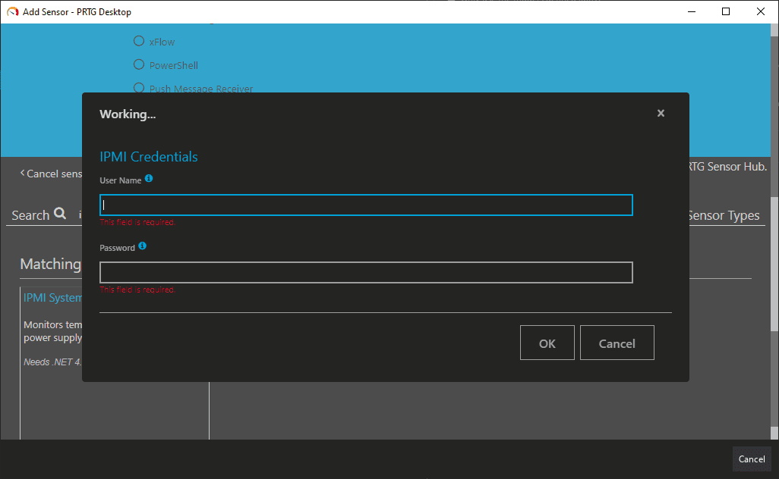
Task: Select the PowerShell radio button
Action: [x=139, y=64]
